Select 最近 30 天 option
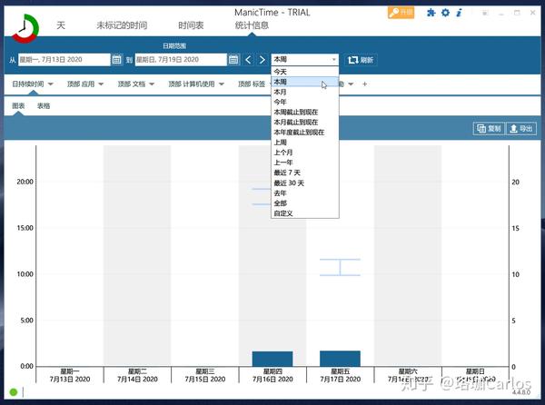 [305, 183]
